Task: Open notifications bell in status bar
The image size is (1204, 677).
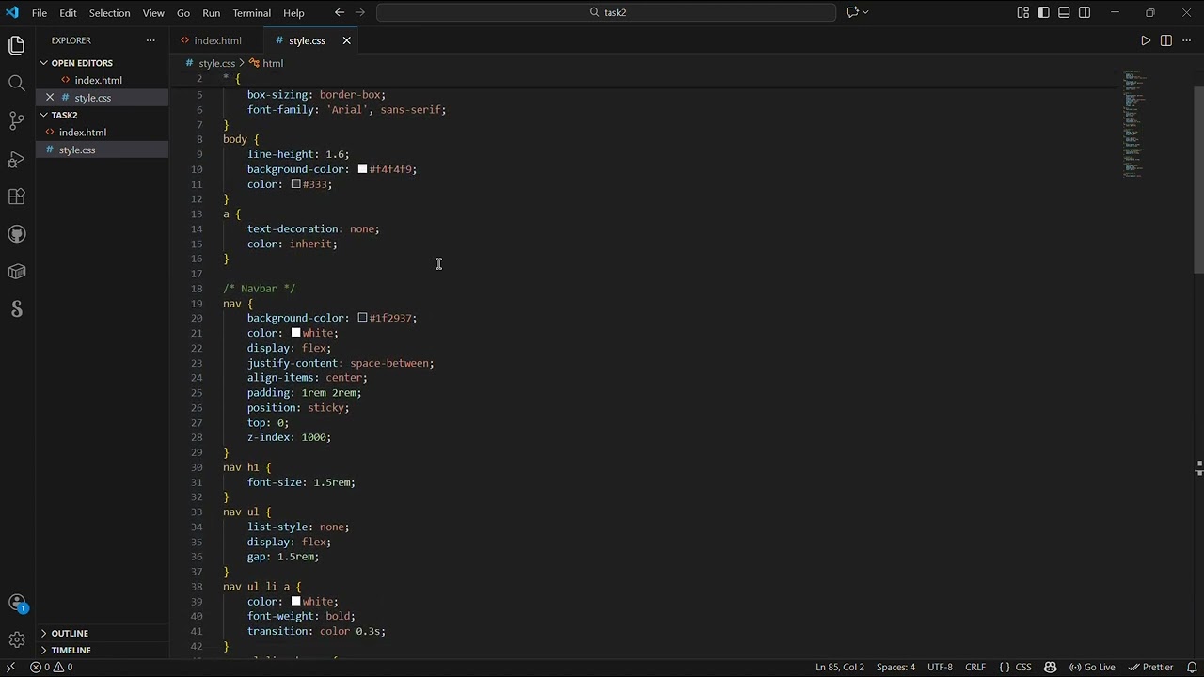Action: (1191, 667)
